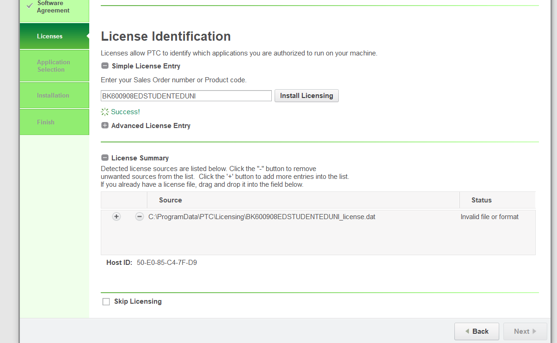
Task: Click the plus icon beside Advanced License Entry
Action: coord(104,125)
